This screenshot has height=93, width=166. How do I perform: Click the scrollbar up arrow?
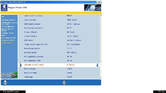pyautogui.click(x=101, y=15)
